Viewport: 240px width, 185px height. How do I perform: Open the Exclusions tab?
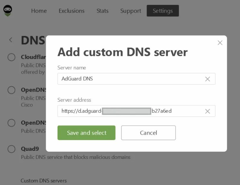tap(72, 11)
